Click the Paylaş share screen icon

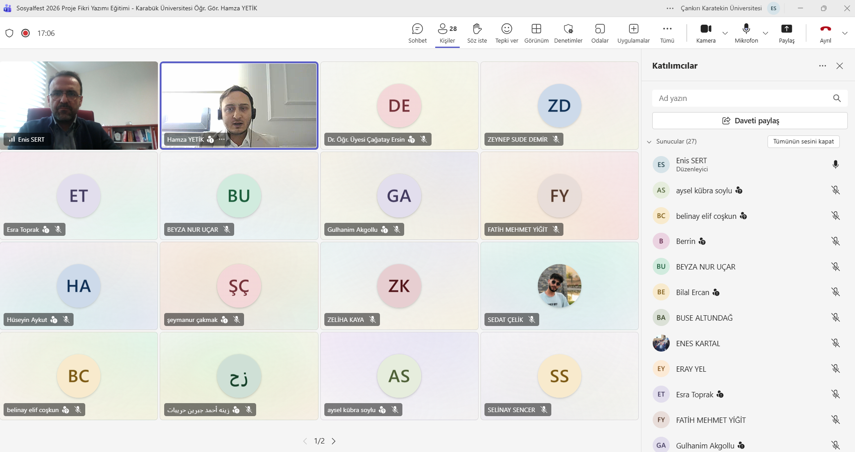[x=786, y=29]
